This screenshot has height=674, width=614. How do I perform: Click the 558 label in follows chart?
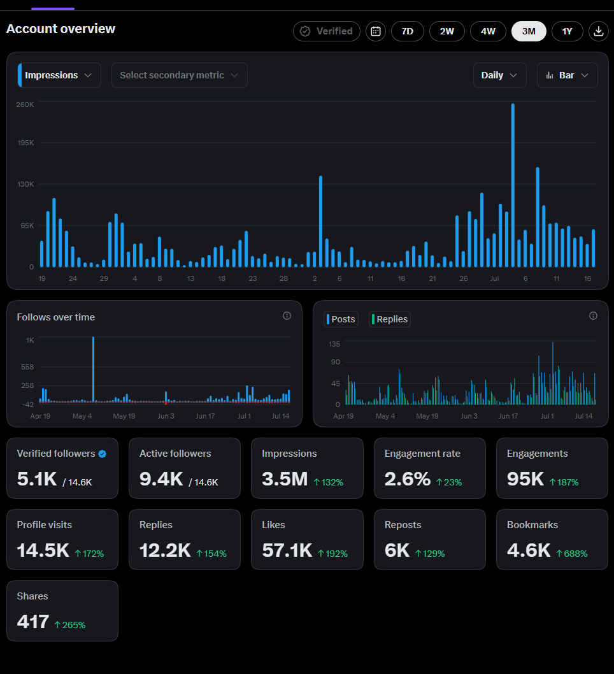[x=27, y=367]
